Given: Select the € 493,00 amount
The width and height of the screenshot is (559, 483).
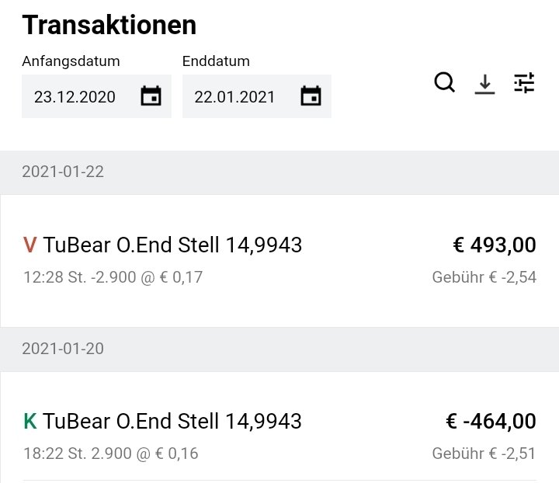Looking at the screenshot, I should 495,245.
